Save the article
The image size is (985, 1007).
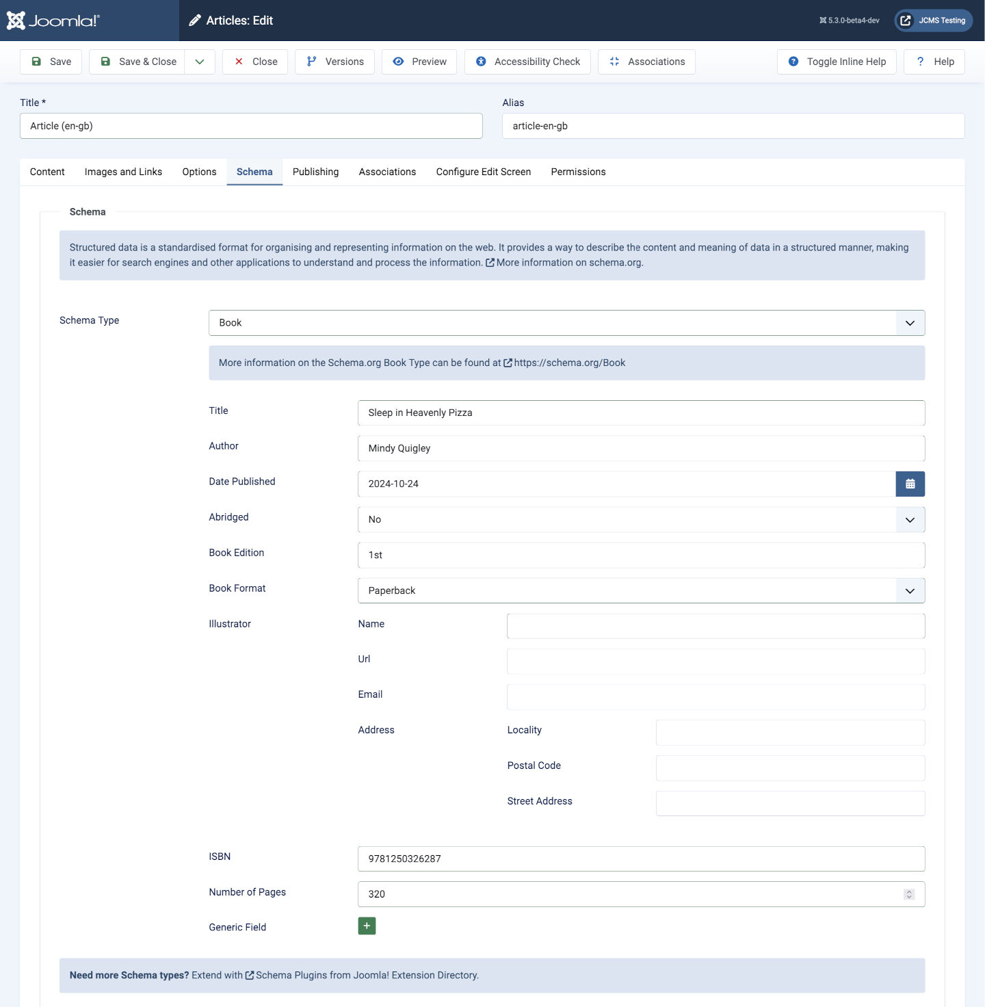tap(51, 62)
